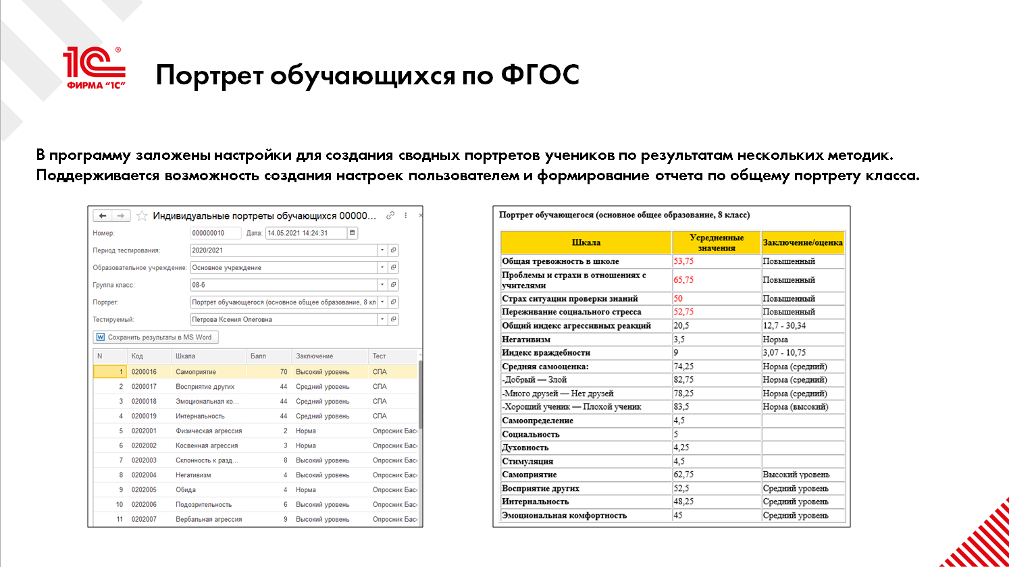Image resolution: width=1009 pixels, height=567 pixels.
Task: Expand the Тестируемый dropdown
Action: coord(382,319)
